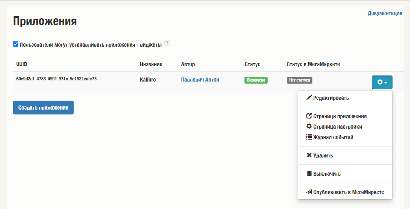This screenshot has width=410, height=209.
Task: Toggle the widget installation permission checkbox
Action: [x=16, y=44]
